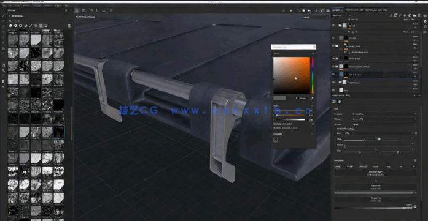The width and height of the screenshot is (428, 221).
Task: Add a paint layer with brush icon
Action: (400, 15)
